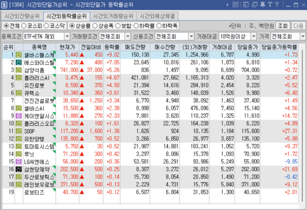Click the 신 badge next to 유한양행
The image size is (307, 210).
tap(19, 139)
